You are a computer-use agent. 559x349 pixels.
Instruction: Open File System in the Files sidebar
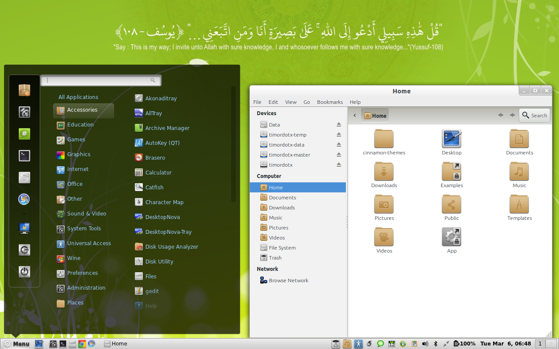point(298,248)
